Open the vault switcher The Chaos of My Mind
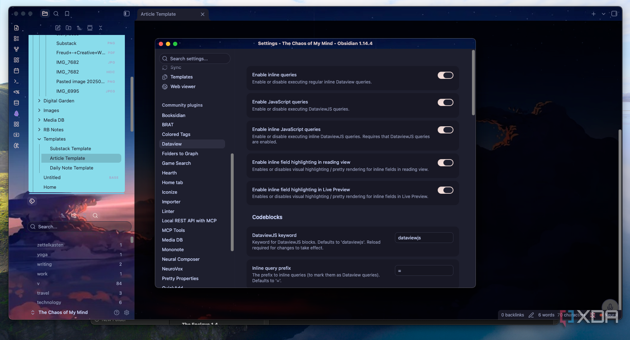The width and height of the screenshot is (630, 340). click(x=59, y=313)
